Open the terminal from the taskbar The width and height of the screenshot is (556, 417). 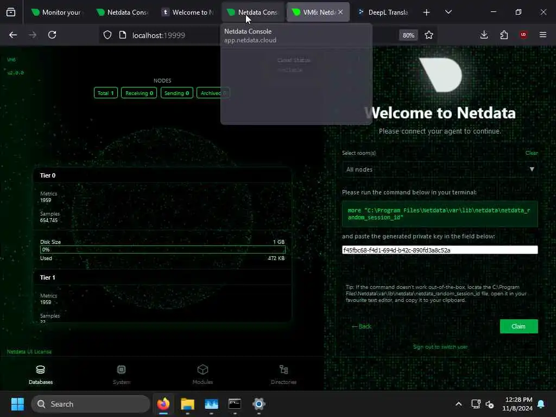(235, 404)
